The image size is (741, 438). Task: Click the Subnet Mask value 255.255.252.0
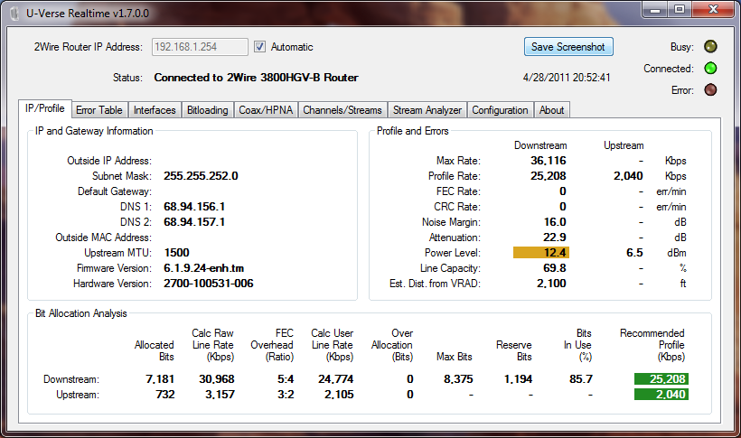tap(201, 176)
